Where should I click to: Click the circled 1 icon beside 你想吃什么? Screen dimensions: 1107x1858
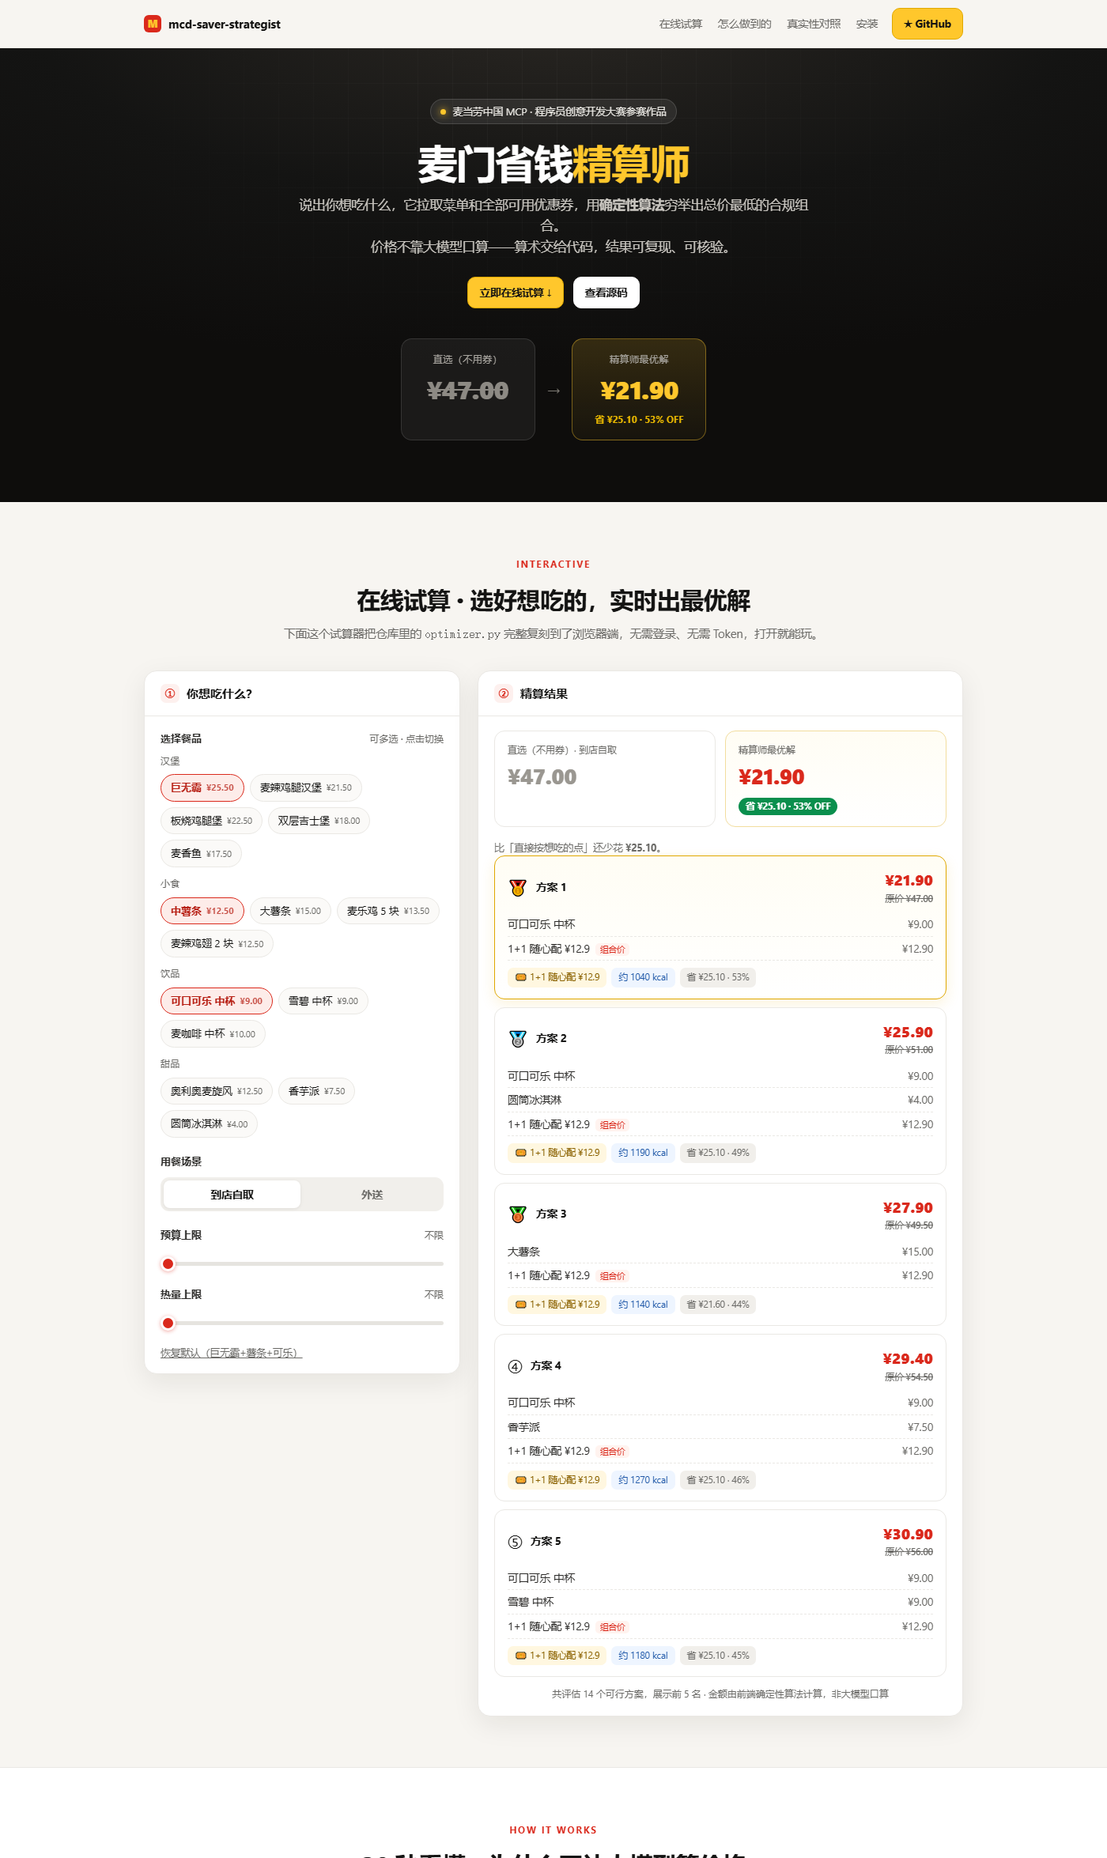pos(170,693)
